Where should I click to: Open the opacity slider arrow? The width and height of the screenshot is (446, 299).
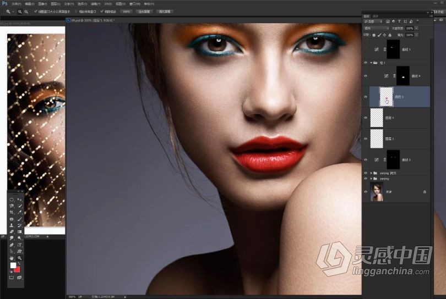[x=416, y=28]
